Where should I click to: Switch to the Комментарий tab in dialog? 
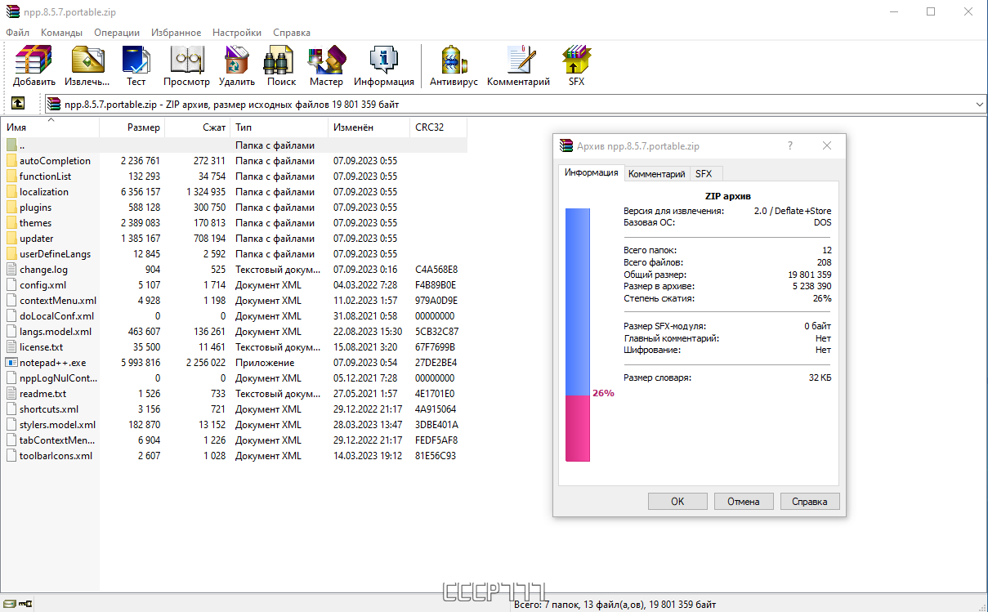coord(656,174)
